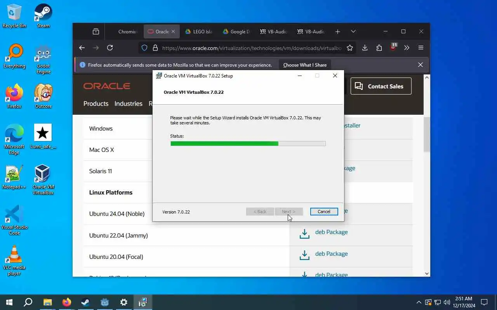Open the Industries menu on Oracle site
The height and width of the screenshot is (310, 497).
[128, 103]
